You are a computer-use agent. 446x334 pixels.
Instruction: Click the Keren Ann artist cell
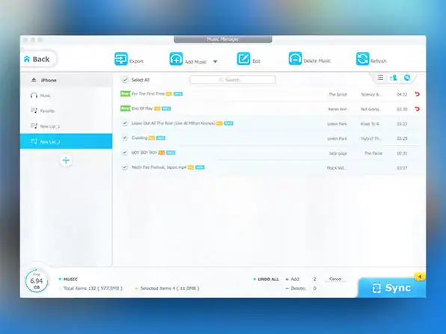pos(337,109)
